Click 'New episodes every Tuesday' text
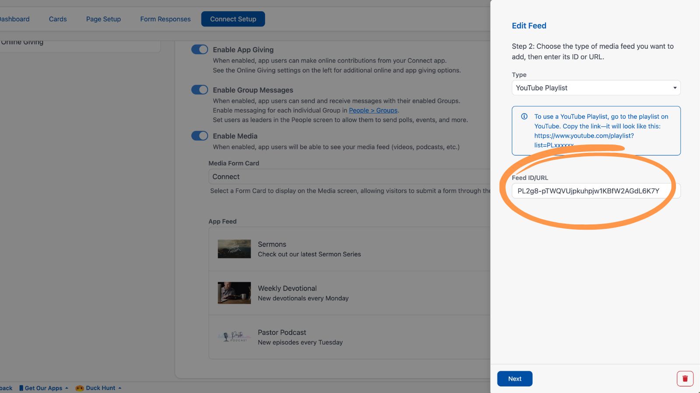 click(x=301, y=342)
